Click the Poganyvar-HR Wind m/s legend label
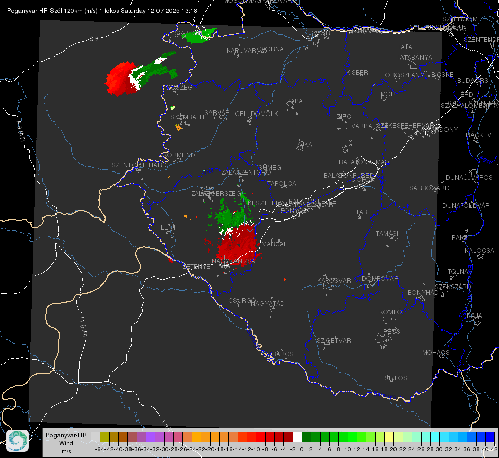The width and height of the screenshot is (499, 458). point(66,443)
